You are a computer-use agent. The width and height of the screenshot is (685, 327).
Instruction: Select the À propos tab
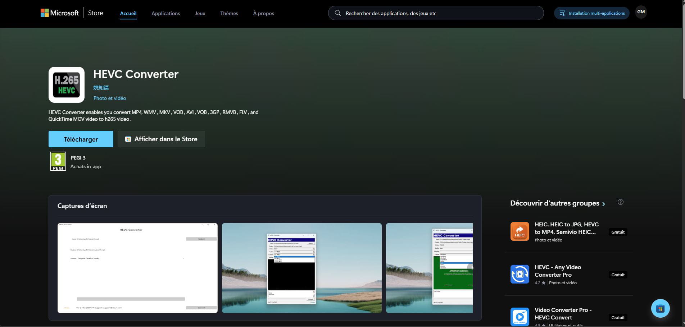click(264, 13)
